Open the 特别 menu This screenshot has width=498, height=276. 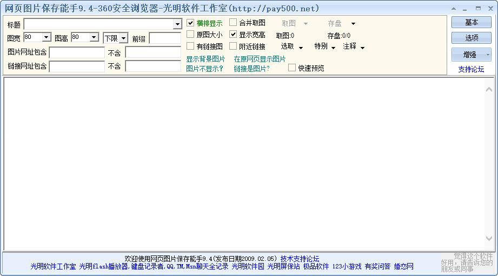coord(324,46)
